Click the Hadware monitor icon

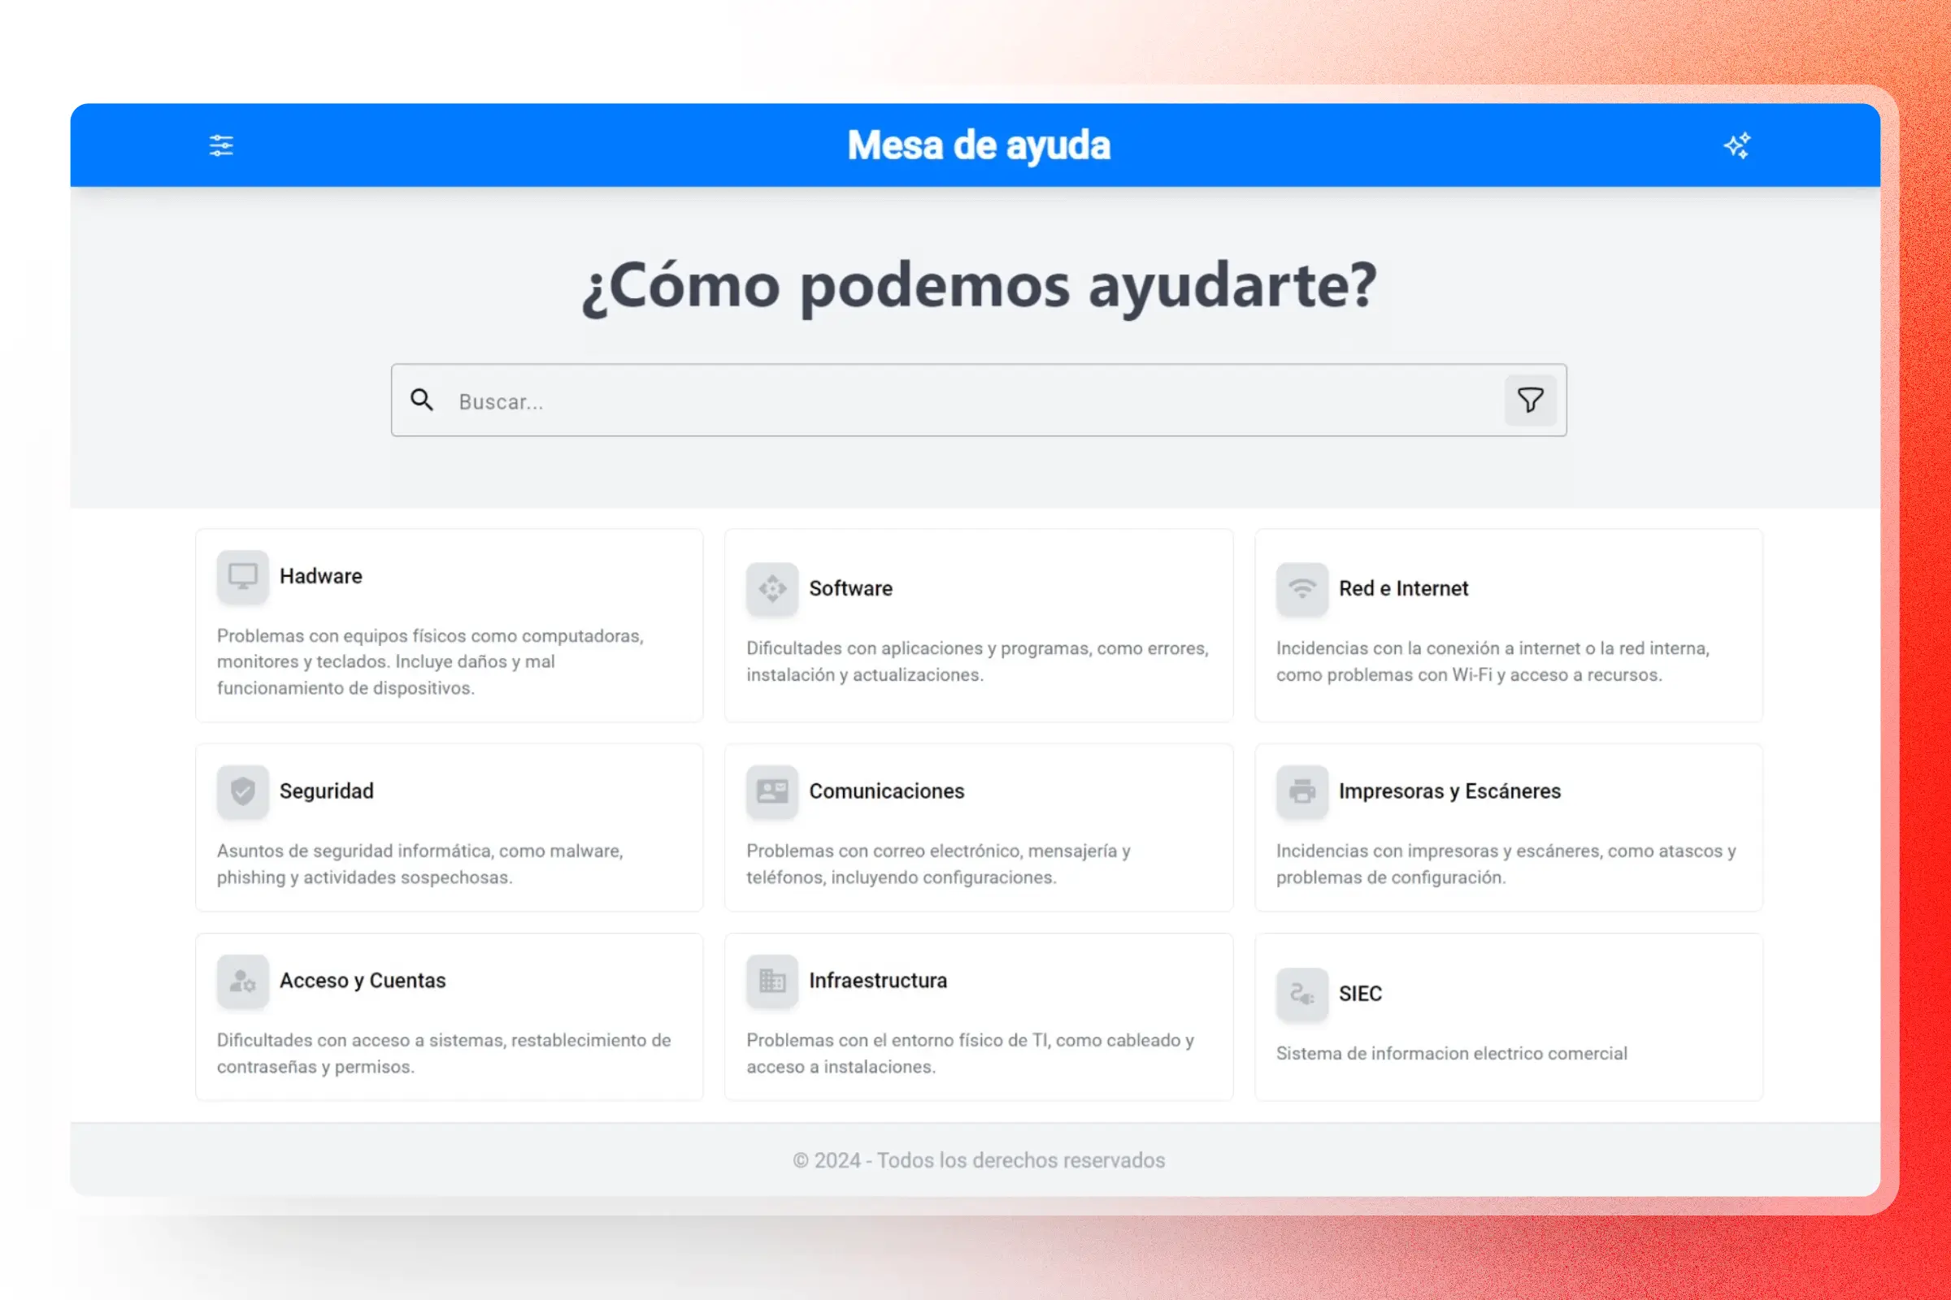(x=242, y=576)
